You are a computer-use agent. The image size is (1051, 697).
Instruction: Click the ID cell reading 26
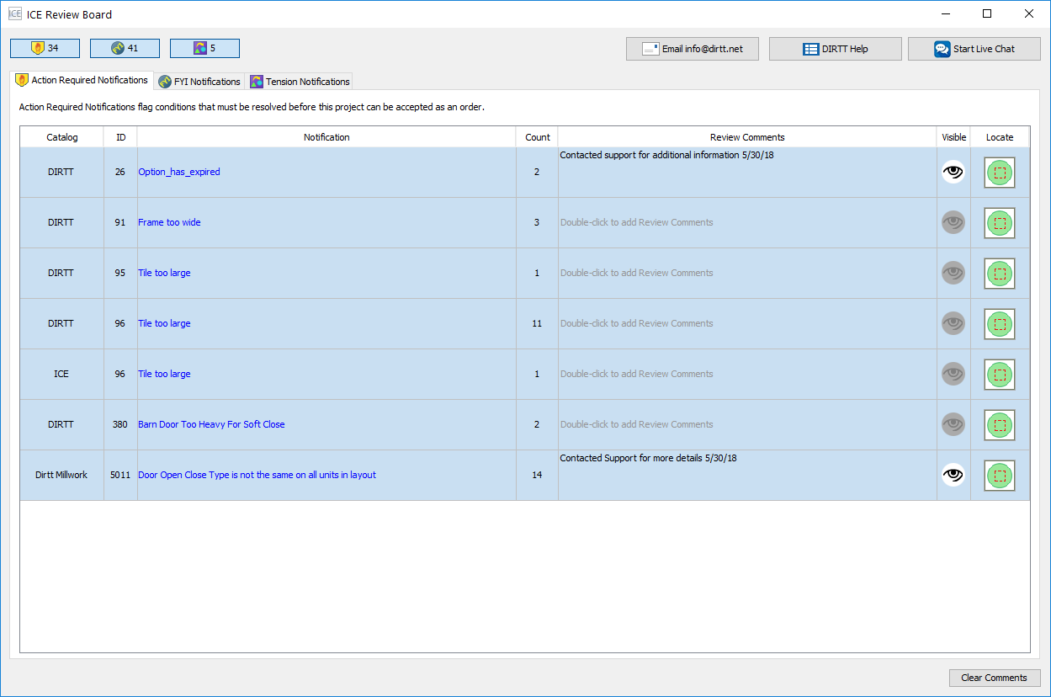[x=120, y=172]
